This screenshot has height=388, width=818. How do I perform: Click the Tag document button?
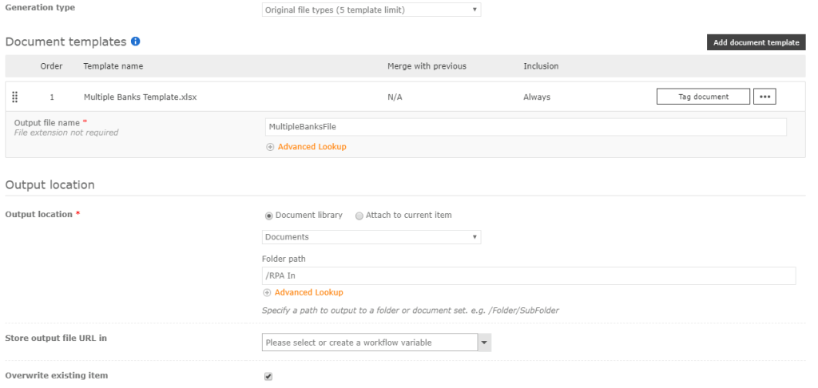[703, 97]
